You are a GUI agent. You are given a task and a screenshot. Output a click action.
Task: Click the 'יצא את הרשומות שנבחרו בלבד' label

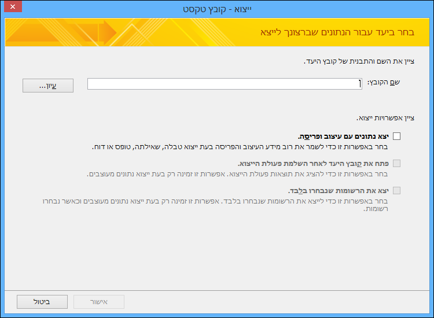click(339, 191)
